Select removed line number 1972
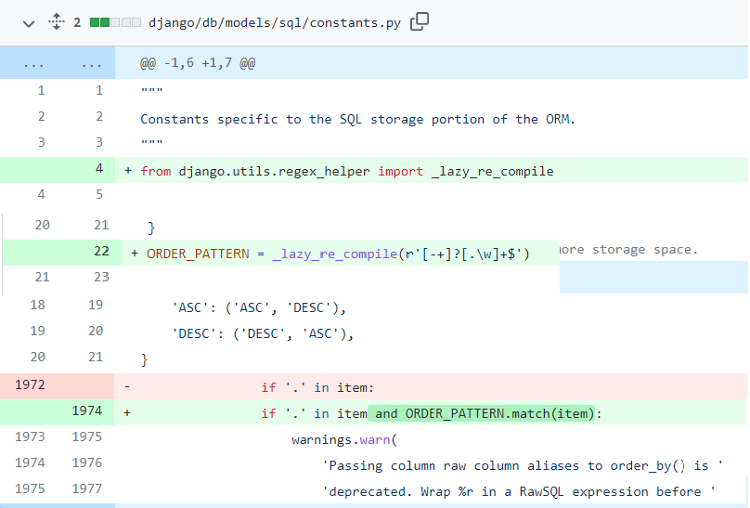 tap(30, 384)
